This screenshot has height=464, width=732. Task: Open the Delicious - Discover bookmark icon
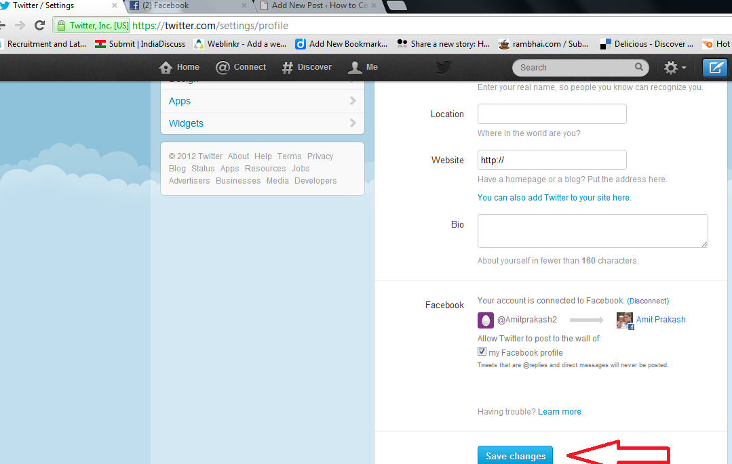tap(606, 44)
